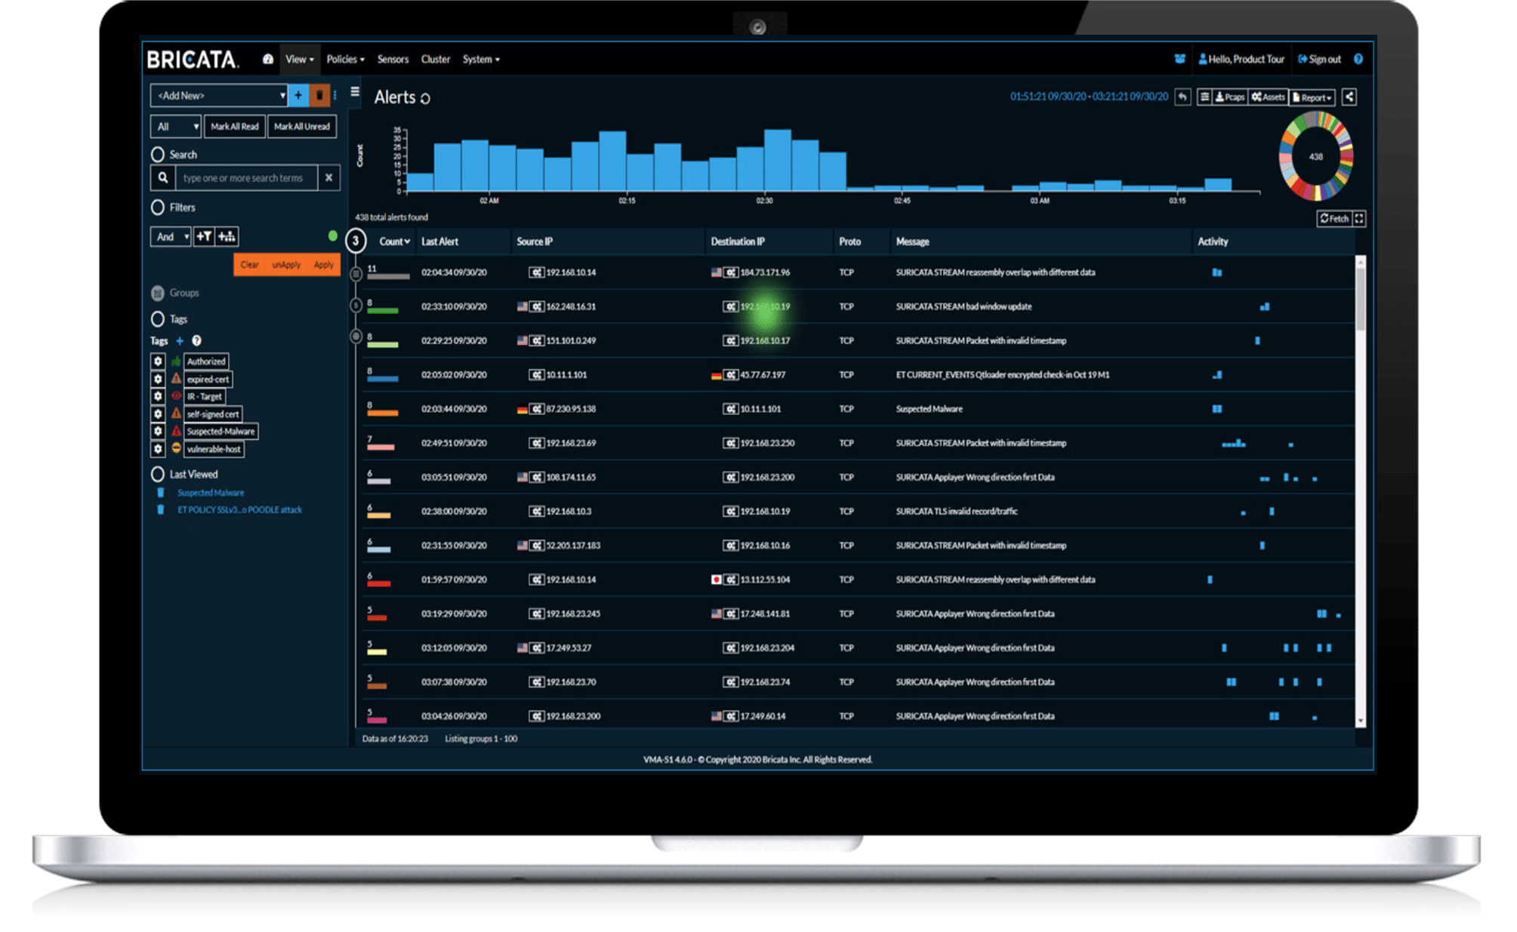Open the <Add New> view dropdown
The image size is (1517, 932).
[219, 95]
